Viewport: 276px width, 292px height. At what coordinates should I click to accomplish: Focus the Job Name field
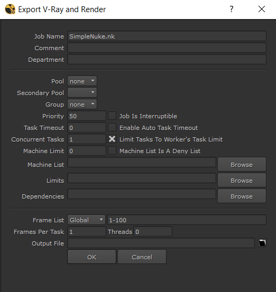point(167,36)
